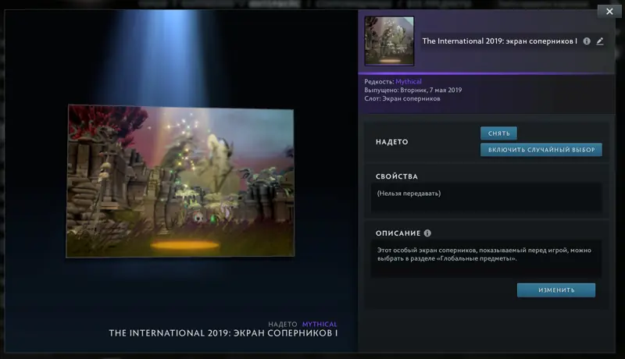
Task: Click the pencil rename icon in header
Action: [x=600, y=41]
